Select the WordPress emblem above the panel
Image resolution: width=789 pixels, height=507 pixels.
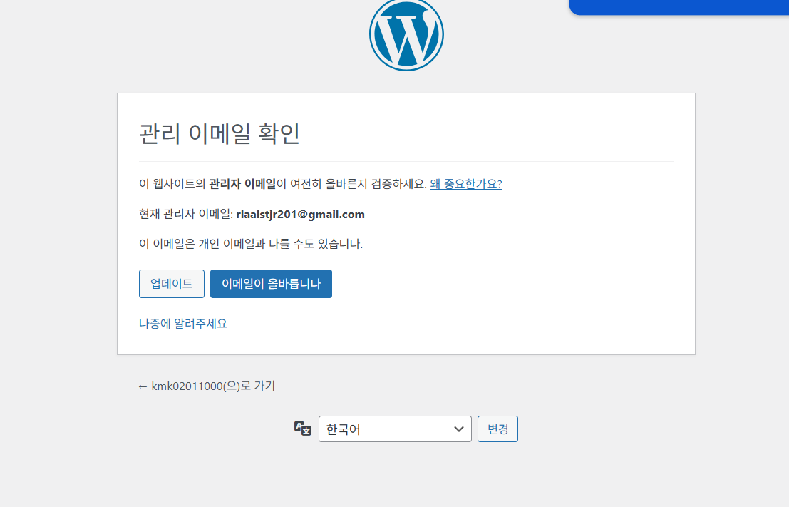point(406,34)
